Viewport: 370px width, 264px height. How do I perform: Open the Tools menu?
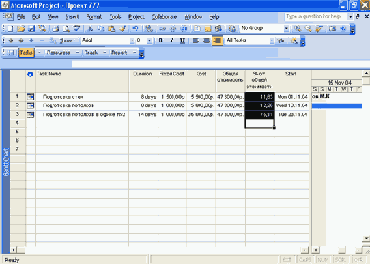pos(115,17)
